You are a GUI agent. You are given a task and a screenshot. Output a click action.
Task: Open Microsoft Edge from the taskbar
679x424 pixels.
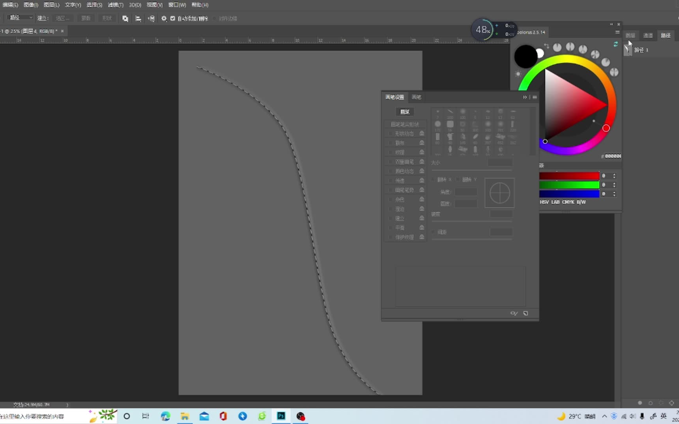click(x=165, y=416)
